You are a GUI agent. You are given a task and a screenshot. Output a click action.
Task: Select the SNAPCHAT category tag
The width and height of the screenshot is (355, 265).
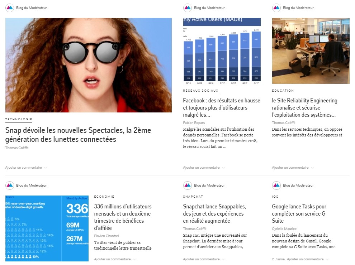[x=193, y=197]
